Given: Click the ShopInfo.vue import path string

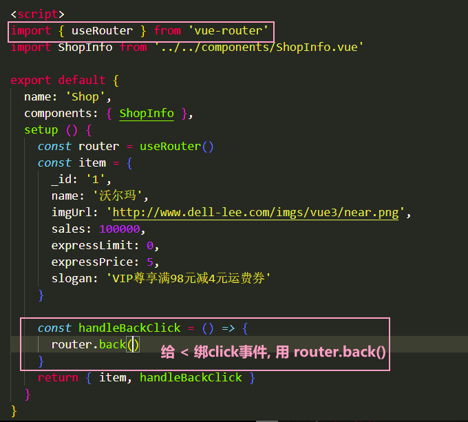Looking at the screenshot, I should click(259, 47).
